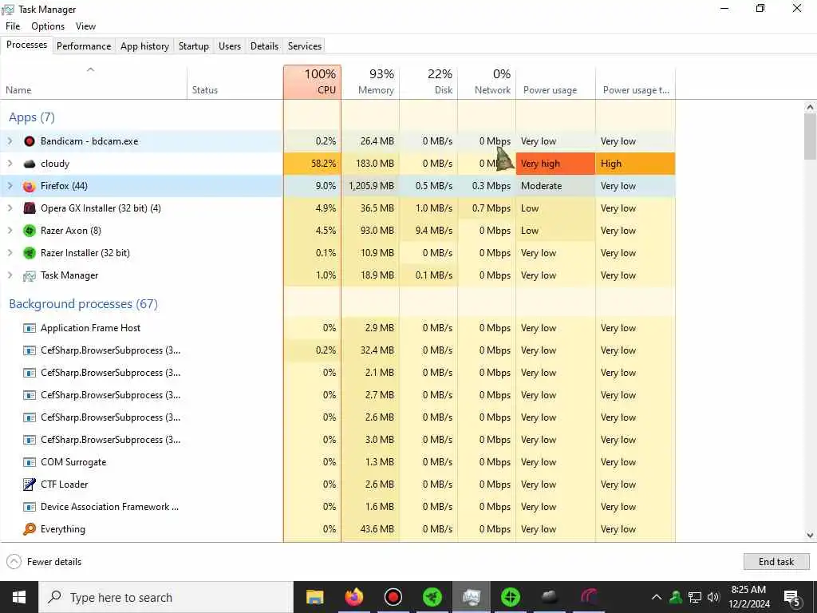This screenshot has height=613, width=817.
Task: Expand the Bandicam - bdcam.exe process group
Action: click(x=10, y=141)
